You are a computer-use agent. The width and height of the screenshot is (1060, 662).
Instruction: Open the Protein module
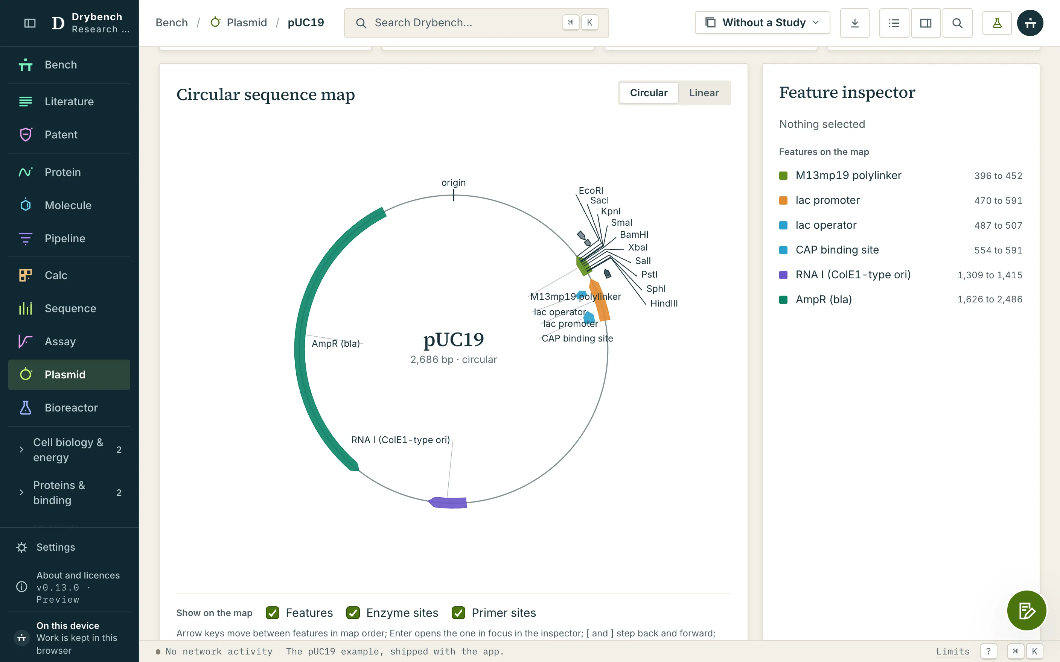pyautogui.click(x=69, y=172)
